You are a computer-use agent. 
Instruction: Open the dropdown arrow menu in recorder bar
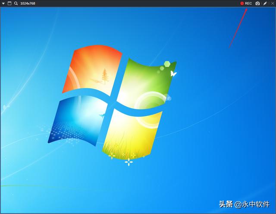[x=3, y=3]
